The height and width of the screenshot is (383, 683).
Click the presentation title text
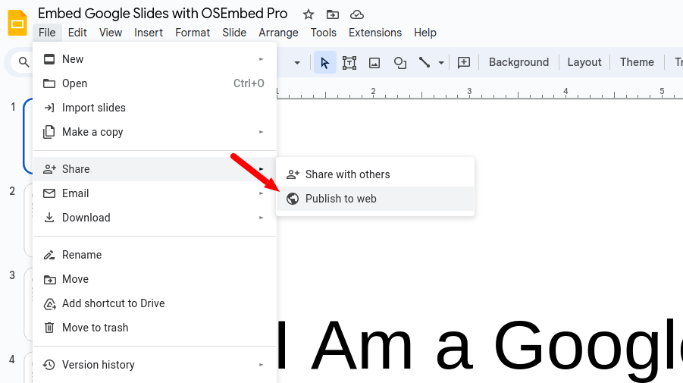[x=162, y=14]
